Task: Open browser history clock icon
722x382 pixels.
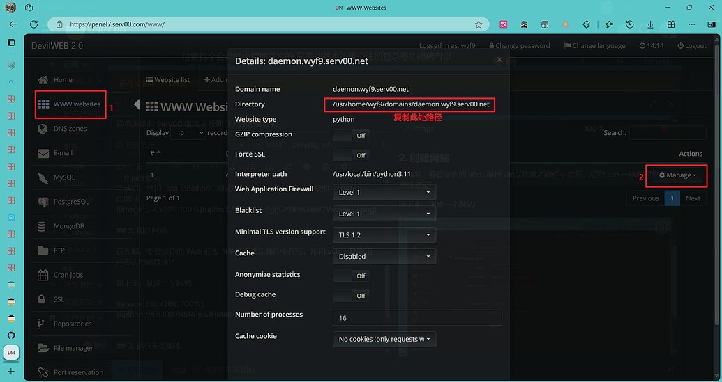Action: 630,24
